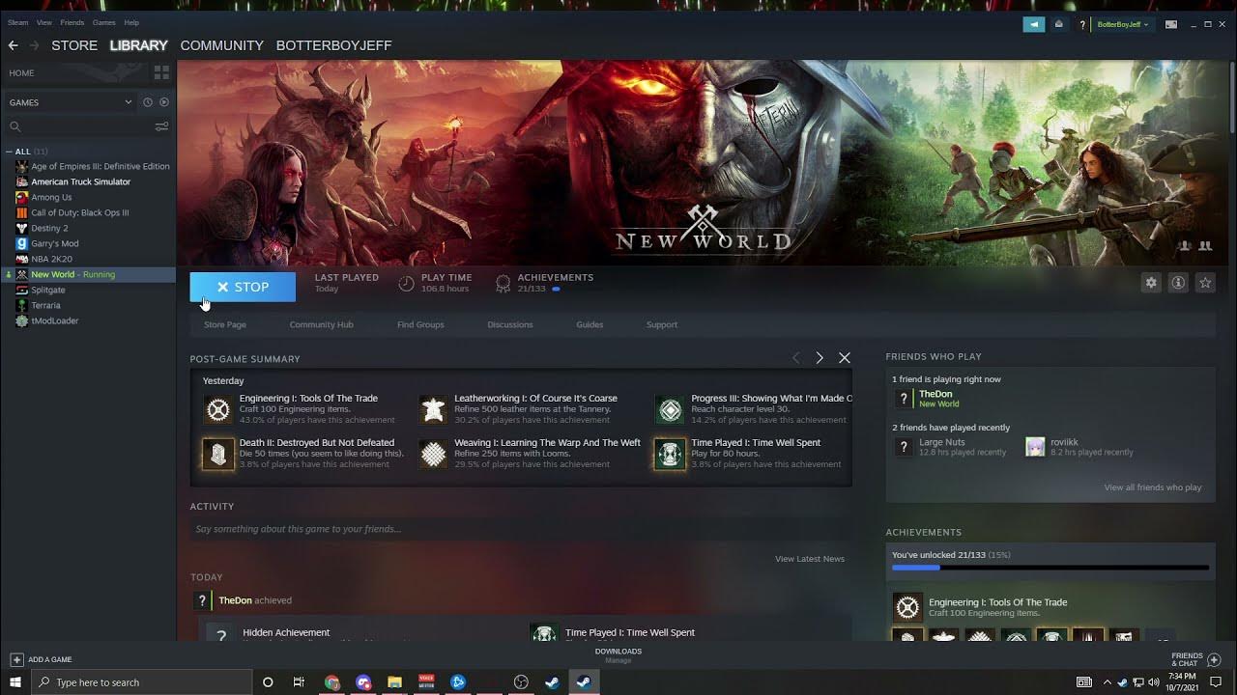Open Large Nuts friend avatar
This screenshot has height=695, width=1237.
904,447
